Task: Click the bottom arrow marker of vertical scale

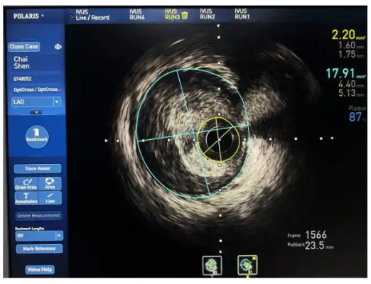Action: pos(220,251)
